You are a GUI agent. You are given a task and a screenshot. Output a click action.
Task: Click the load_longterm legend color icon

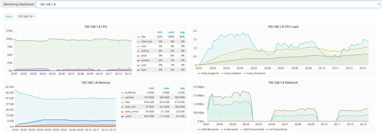coord(200,73)
